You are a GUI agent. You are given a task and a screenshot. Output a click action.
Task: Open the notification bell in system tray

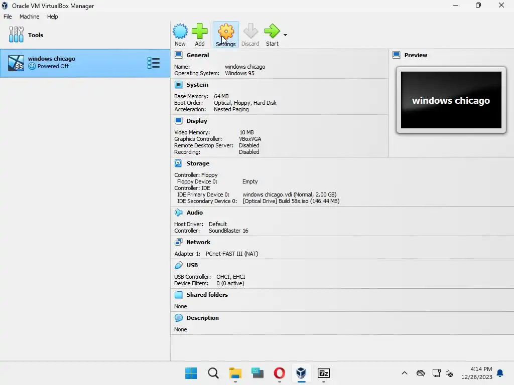click(500, 373)
